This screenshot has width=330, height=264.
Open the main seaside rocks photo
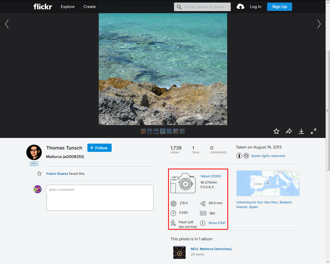(x=163, y=69)
